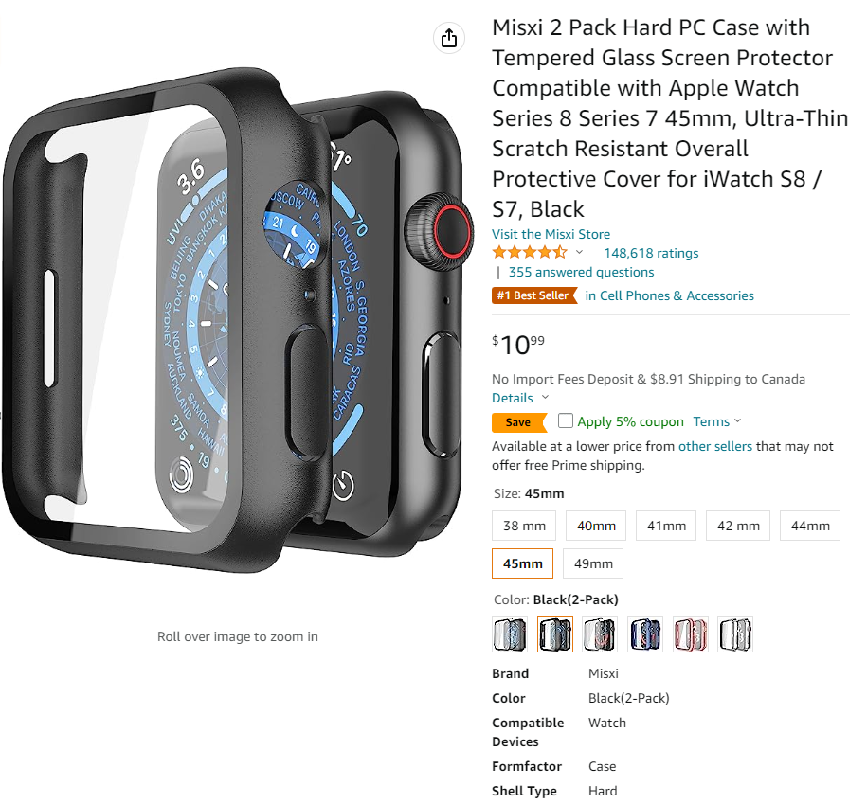Choose the 49mm size option

593,563
